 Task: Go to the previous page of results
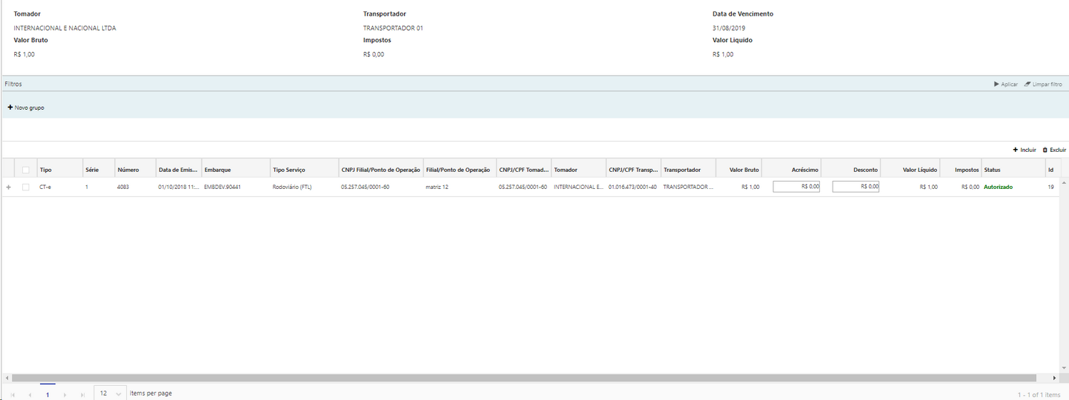pyautogui.click(x=30, y=394)
